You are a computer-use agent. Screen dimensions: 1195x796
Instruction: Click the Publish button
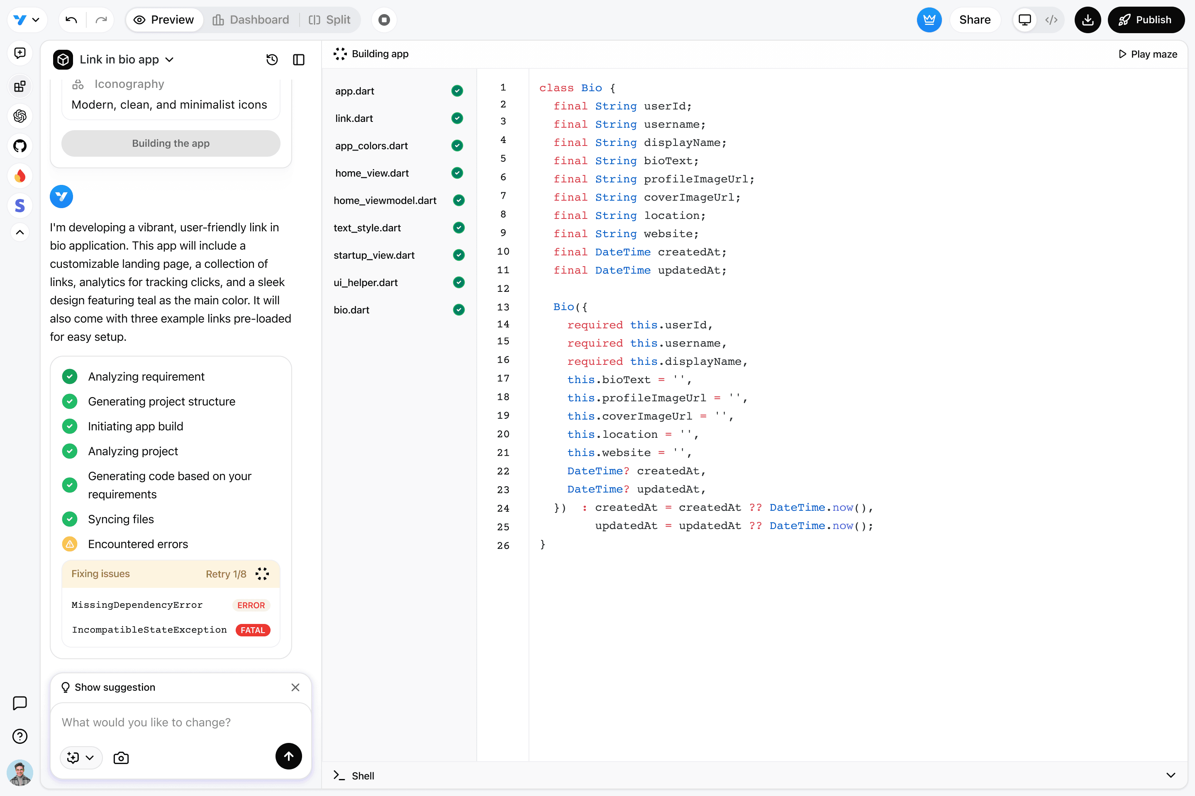coord(1145,20)
